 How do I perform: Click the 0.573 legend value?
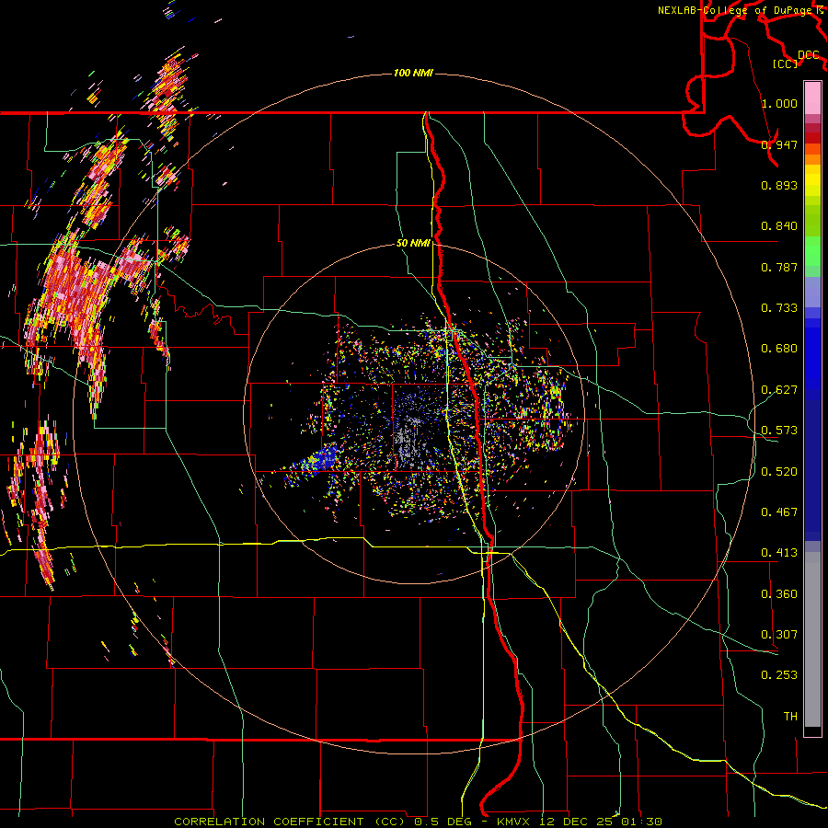point(779,431)
